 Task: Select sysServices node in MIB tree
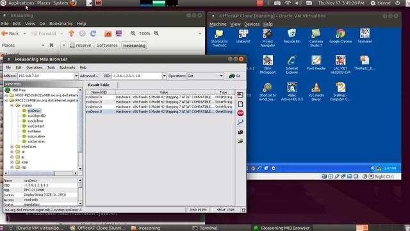coord(36,141)
